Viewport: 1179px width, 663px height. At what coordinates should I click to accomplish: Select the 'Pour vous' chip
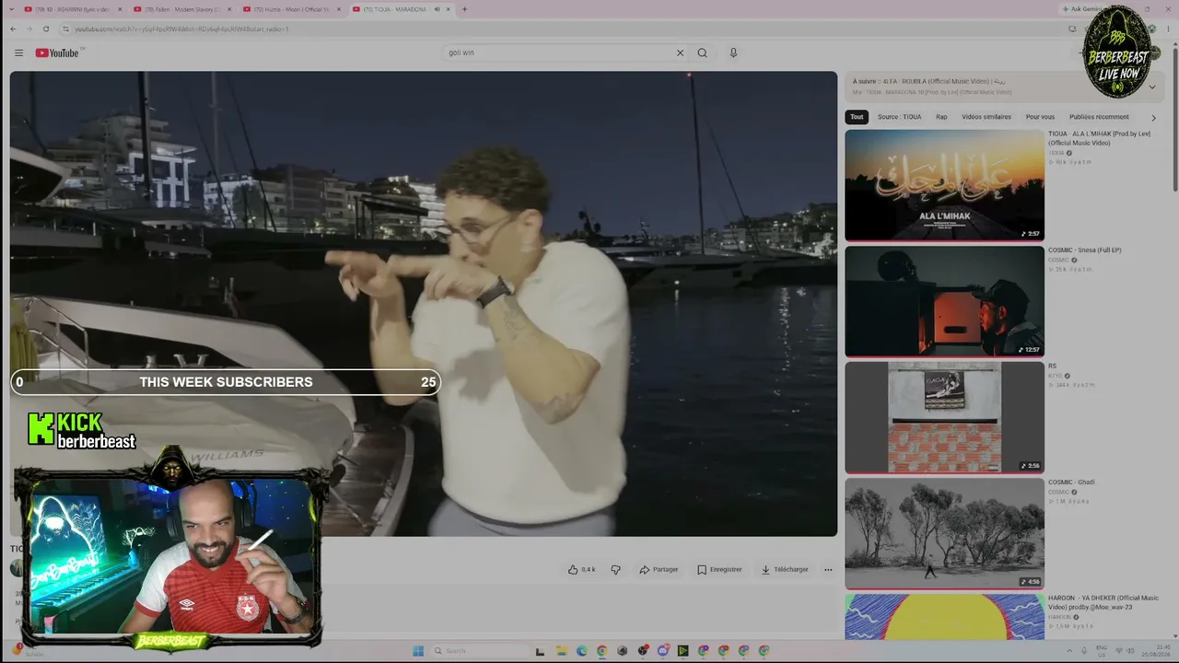point(1040,117)
